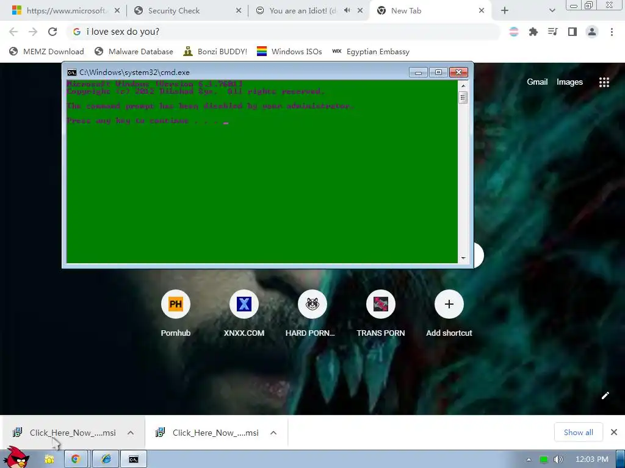Open the HARD PORN shortcut tile
Screen dimensions: 625x468
click(312, 314)
